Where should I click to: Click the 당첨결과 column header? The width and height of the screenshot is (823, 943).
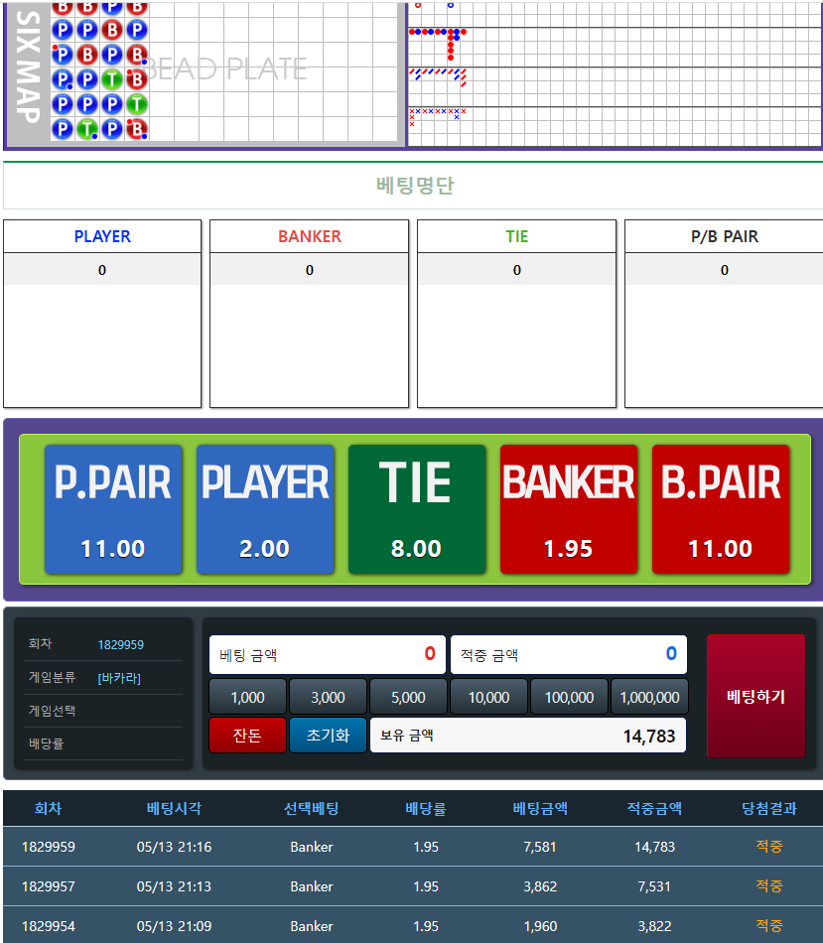click(x=768, y=808)
